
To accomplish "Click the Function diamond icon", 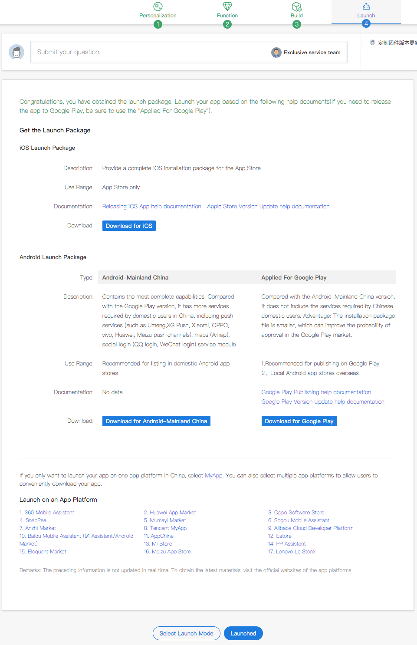I will coord(227,7).
